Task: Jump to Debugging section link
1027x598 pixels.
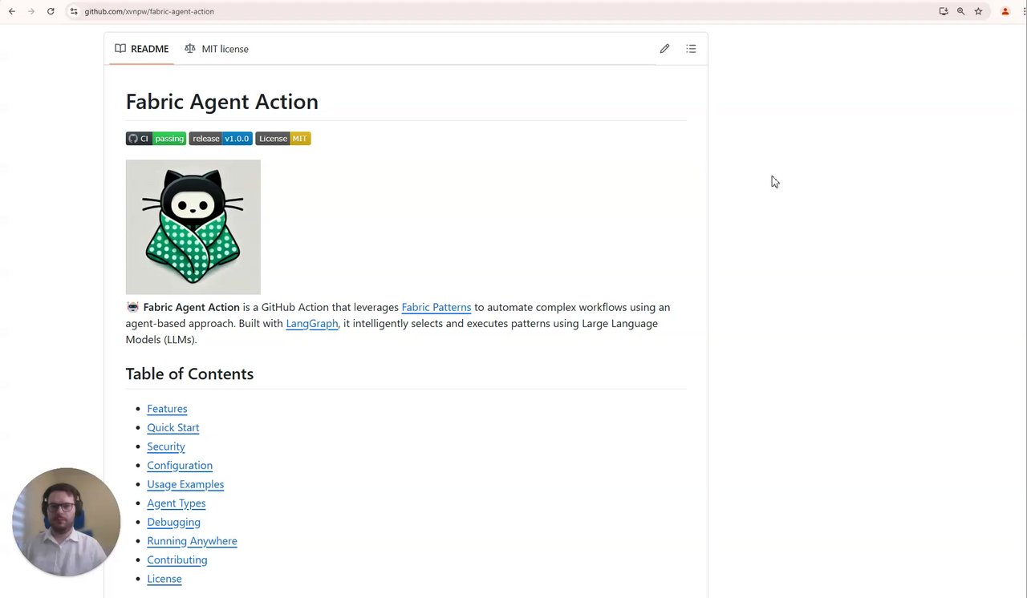Action: 173,522
